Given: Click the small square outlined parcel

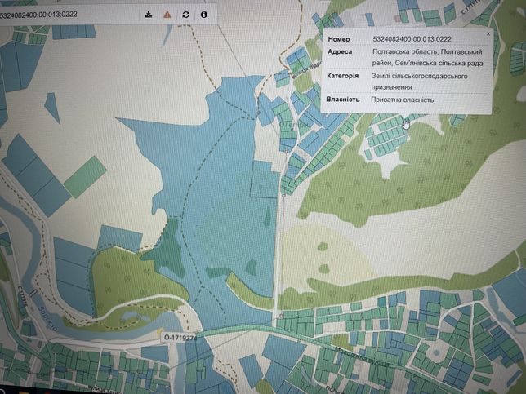Looking at the screenshot, I should pos(264,179).
